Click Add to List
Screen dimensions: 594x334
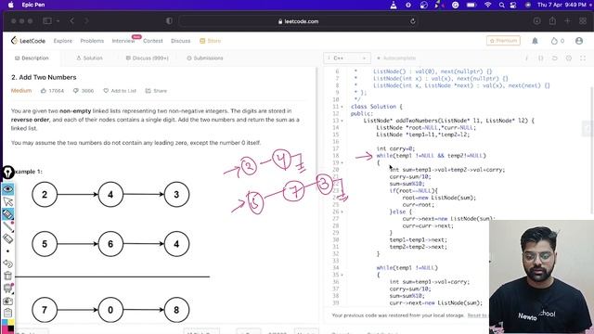coord(120,91)
